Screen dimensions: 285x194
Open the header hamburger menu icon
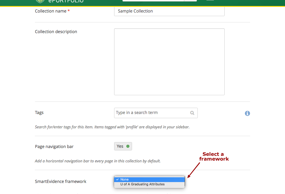(210, 0)
